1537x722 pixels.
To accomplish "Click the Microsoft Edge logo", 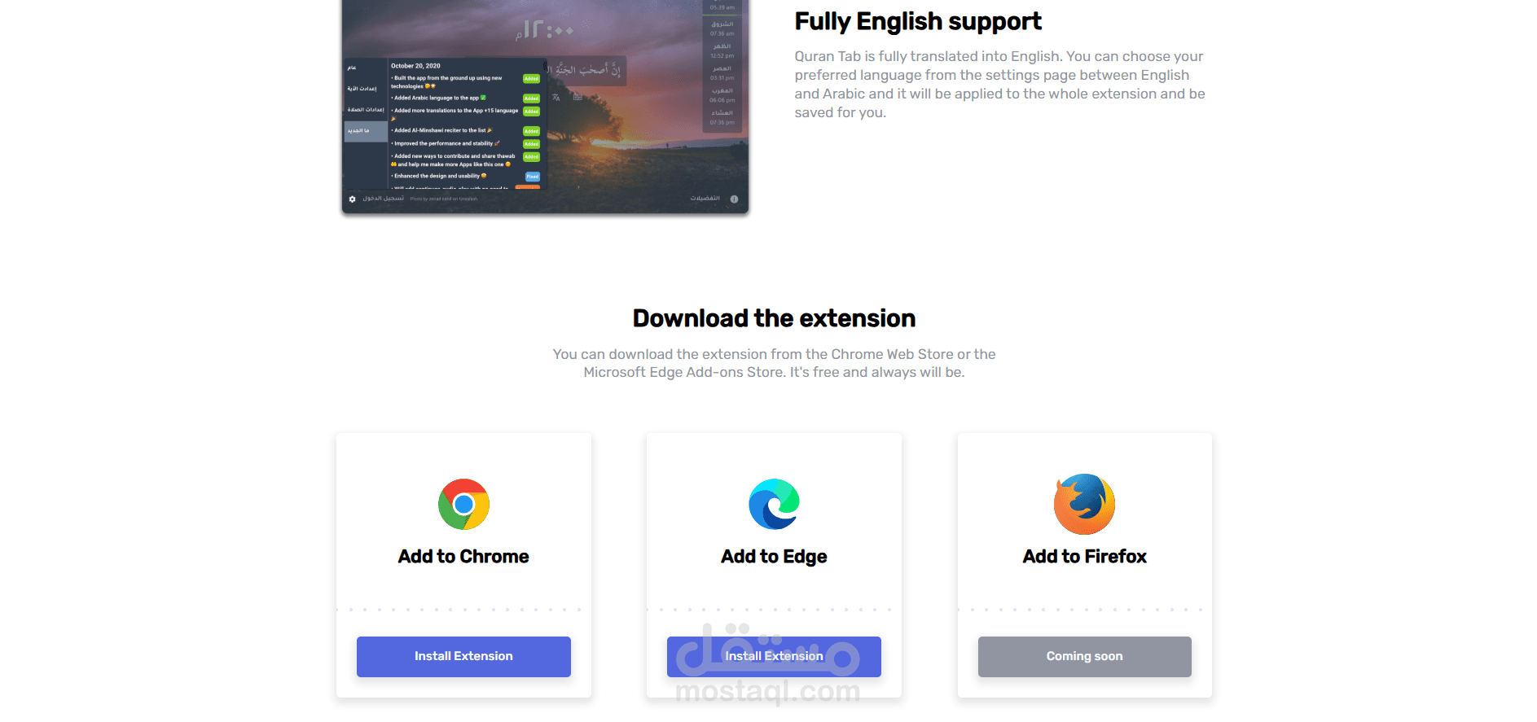I will 774,505.
